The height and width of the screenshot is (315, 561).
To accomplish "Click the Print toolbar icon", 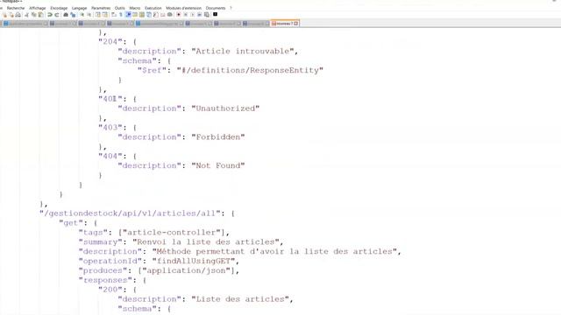I will [18, 15].
